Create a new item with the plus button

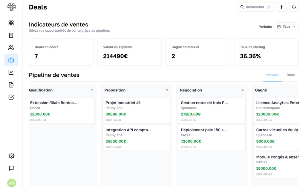point(281,7)
